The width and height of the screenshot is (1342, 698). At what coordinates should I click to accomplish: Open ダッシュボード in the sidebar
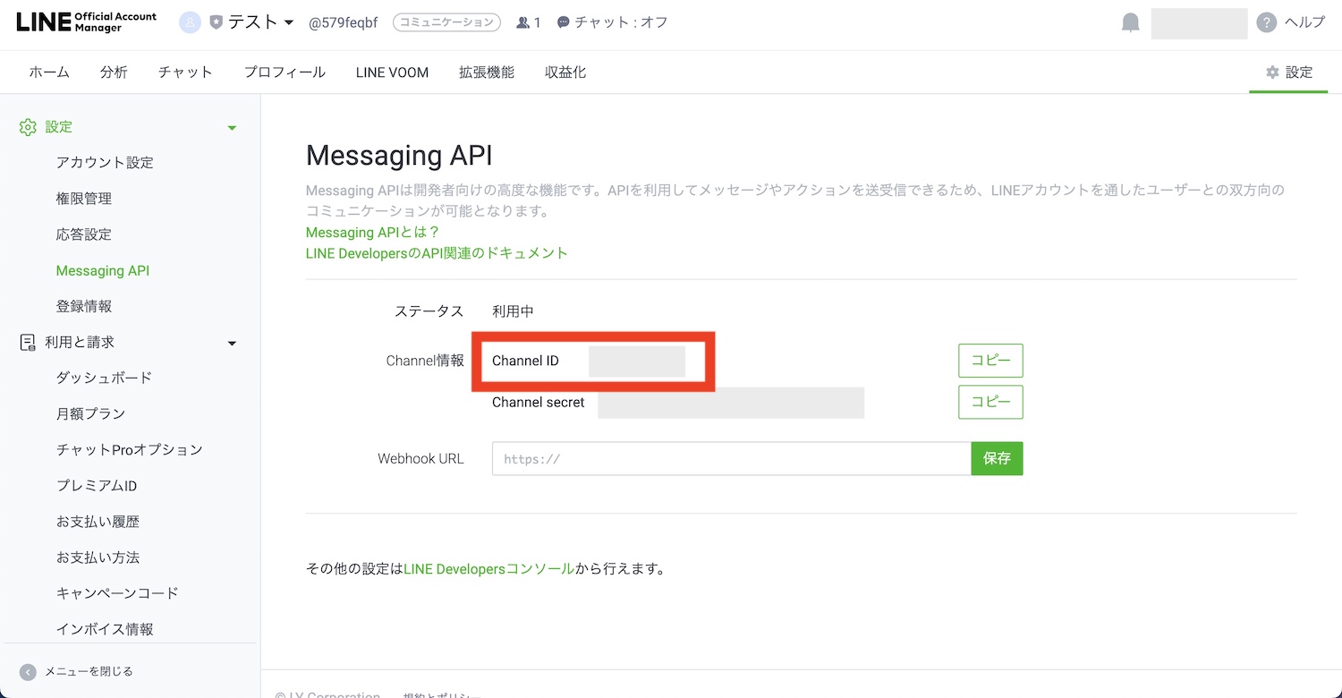pyautogui.click(x=104, y=378)
